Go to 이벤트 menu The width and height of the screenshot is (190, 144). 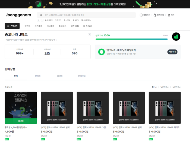pyautogui.click(x=27, y=26)
